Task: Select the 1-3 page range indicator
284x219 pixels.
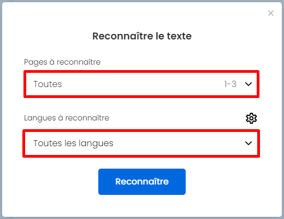Action: 230,84
